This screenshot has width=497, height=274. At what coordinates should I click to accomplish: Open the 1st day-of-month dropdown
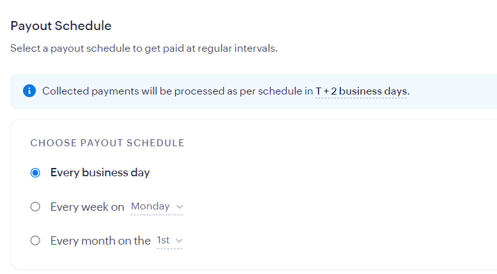pyautogui.click(x=170, y=241)
